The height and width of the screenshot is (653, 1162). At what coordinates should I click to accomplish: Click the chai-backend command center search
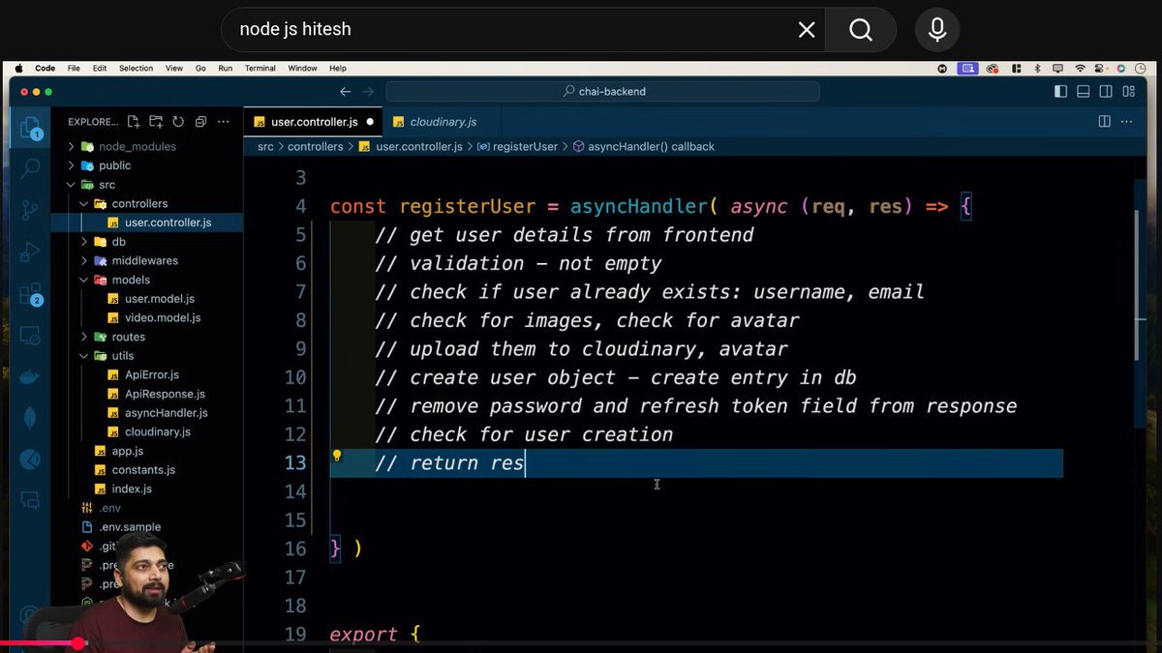pyautogui.click(x=603, y=92)
